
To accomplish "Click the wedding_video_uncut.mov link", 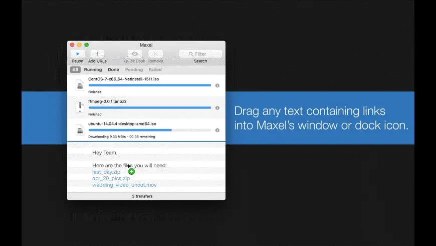I will [124, 185].
